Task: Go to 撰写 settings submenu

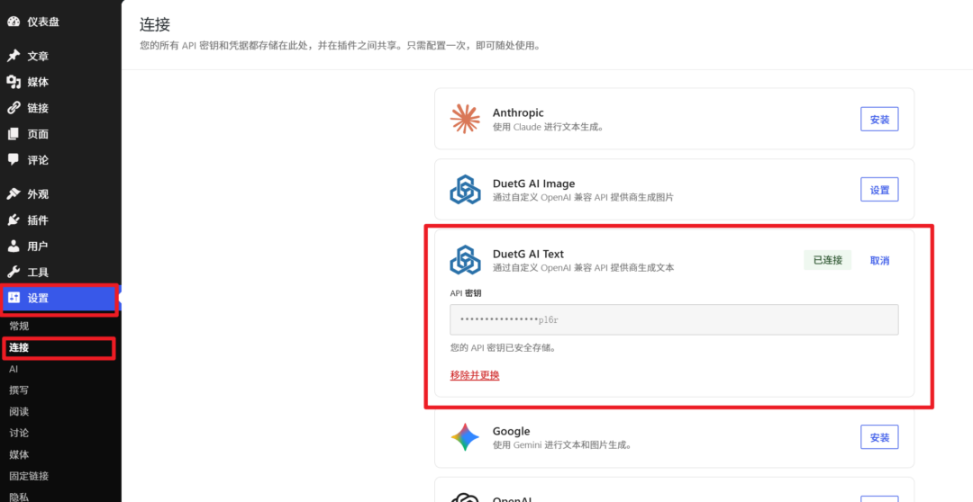Action: click(19, 390)
